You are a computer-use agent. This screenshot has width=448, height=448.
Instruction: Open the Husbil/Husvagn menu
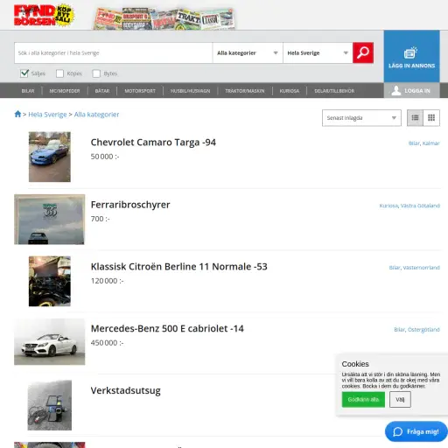click(x=190, y=91)
